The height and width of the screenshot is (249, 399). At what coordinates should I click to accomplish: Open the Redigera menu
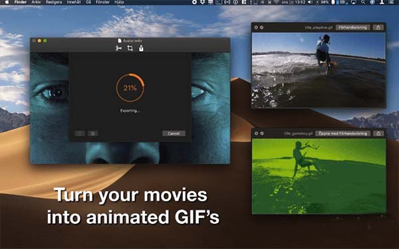[54, 2]
